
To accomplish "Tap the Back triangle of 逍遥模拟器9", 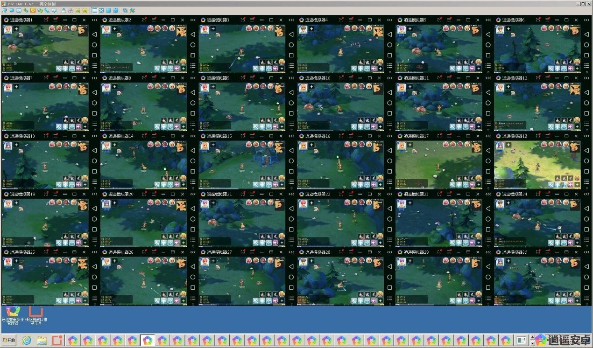I will click(291, 92).
